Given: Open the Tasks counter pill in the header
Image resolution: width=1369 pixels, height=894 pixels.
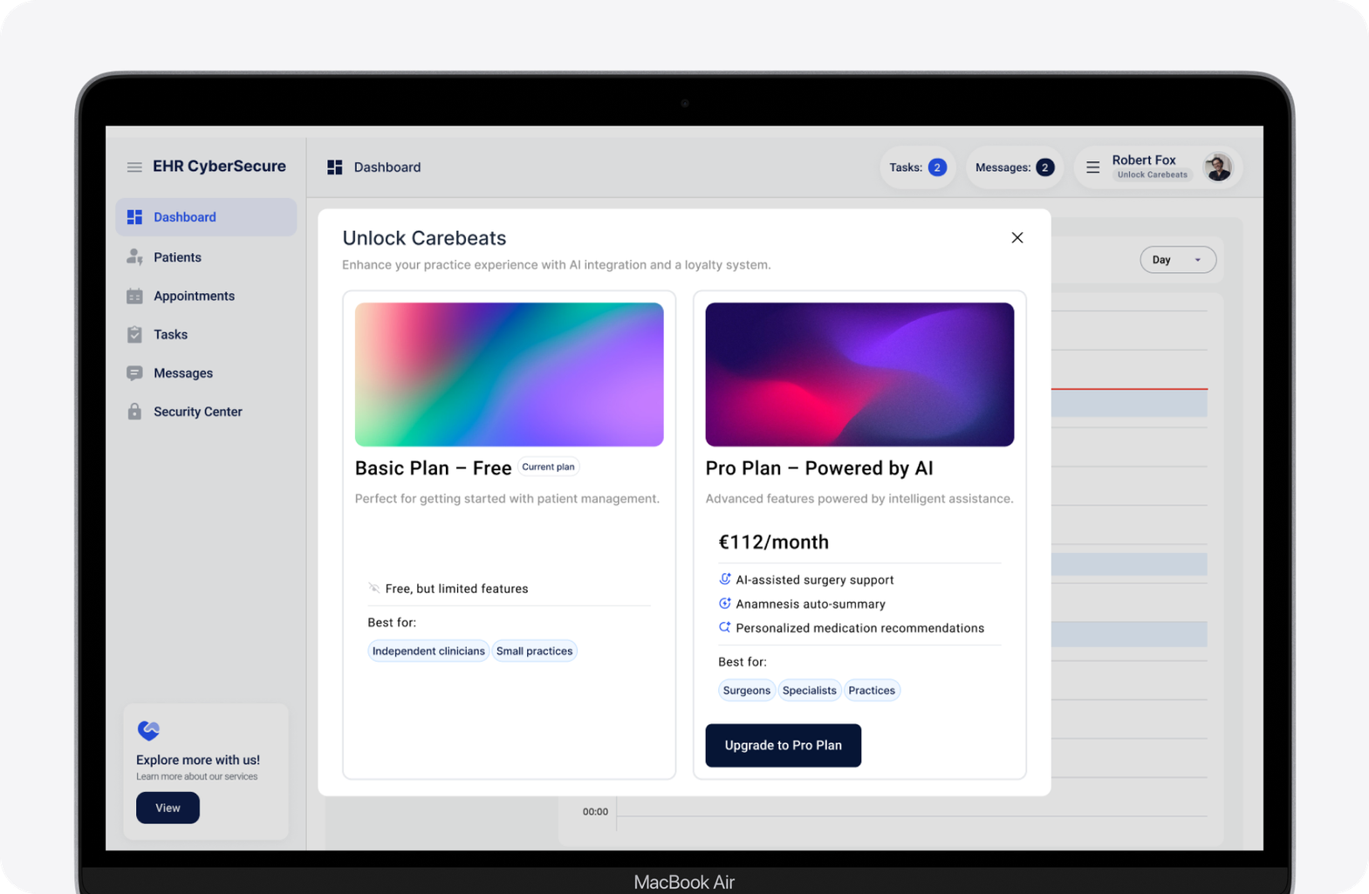Looking at the screenshot, I should click(917, 167).
